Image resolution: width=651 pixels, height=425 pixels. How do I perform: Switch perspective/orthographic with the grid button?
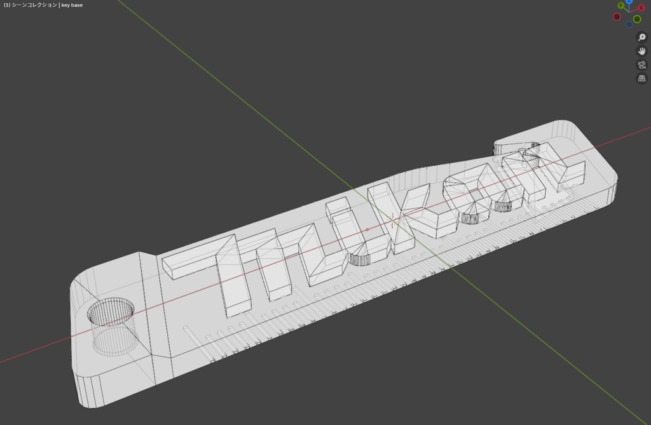pyautogui.click(x=642, y=78)
